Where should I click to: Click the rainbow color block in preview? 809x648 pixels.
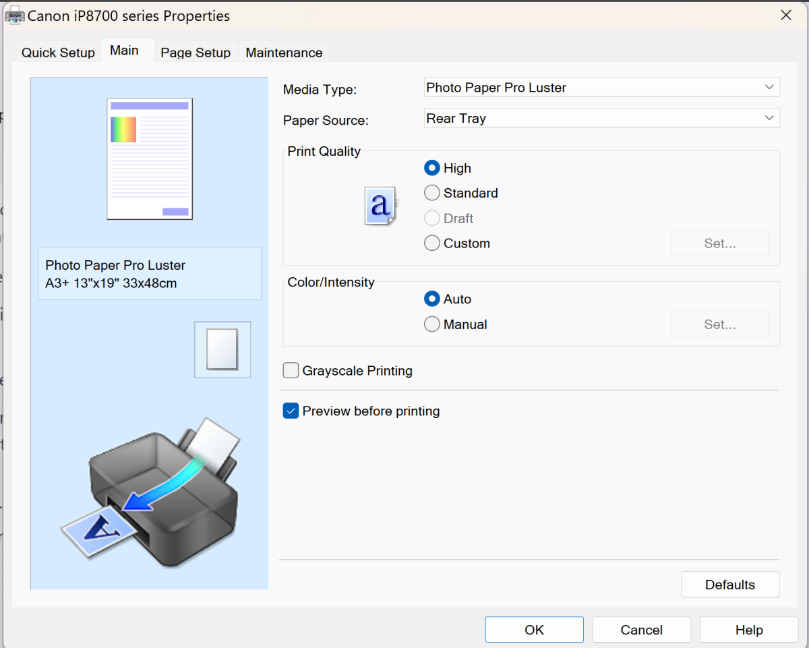[123, 129]
